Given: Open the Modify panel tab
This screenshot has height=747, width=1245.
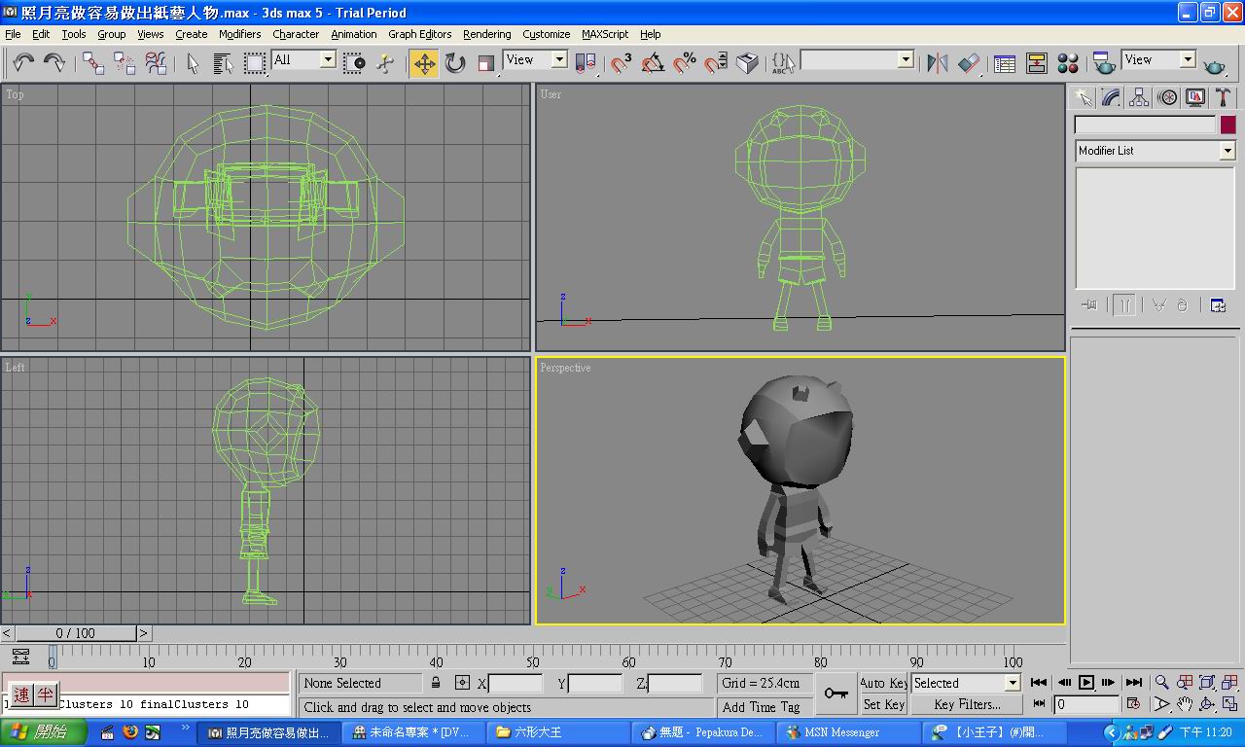Looking at the screenshot, I should point(1111,97).
